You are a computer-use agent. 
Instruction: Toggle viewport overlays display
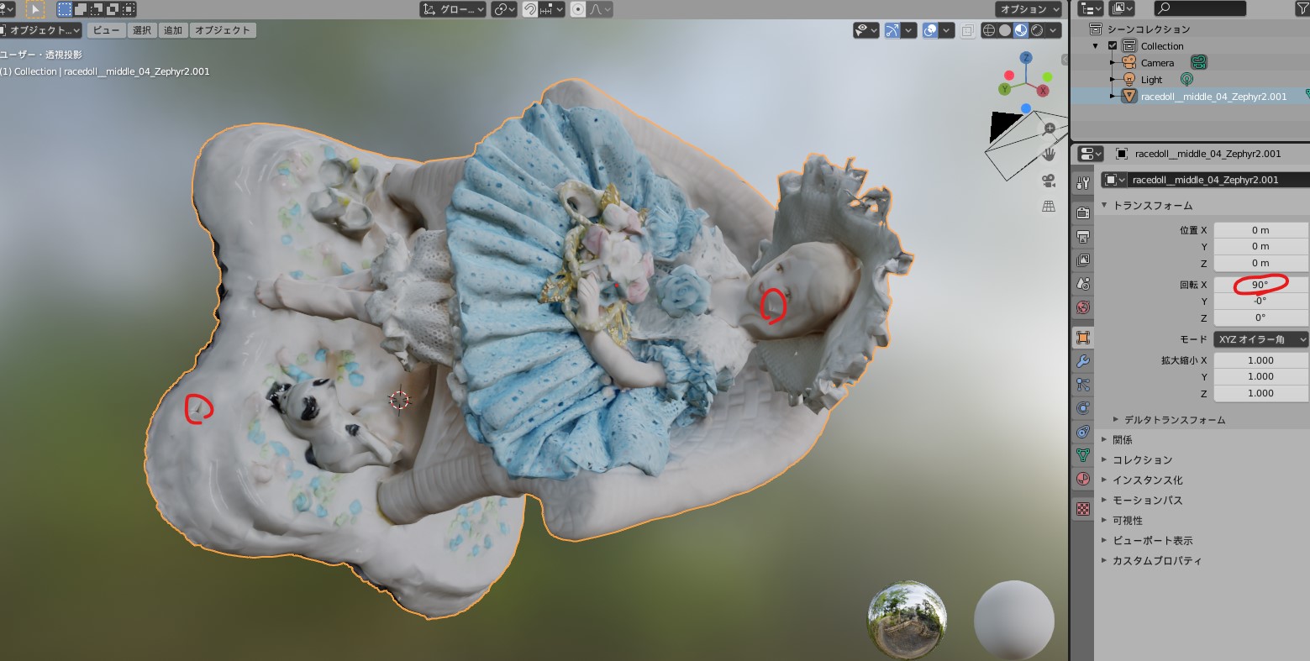[930, 30]
